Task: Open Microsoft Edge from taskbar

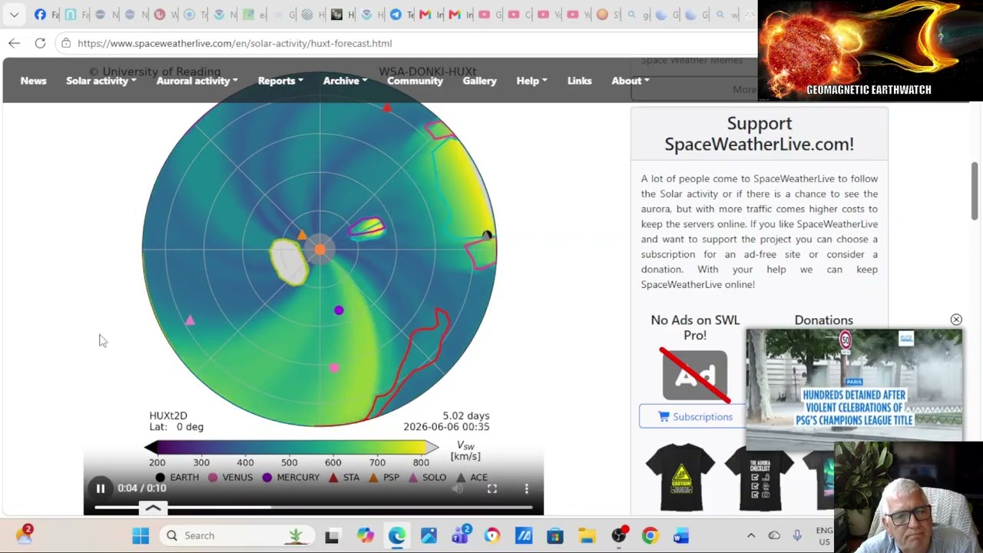Action: [x=396, y=535]
